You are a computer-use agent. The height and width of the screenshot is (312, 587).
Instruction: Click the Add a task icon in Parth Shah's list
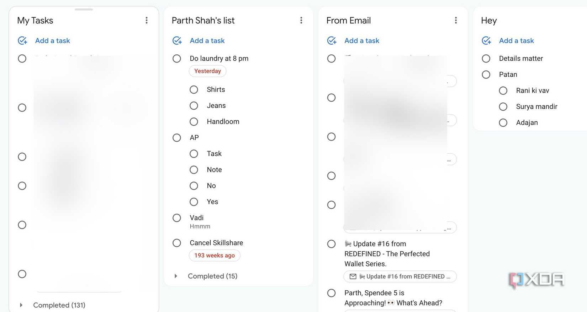point(177,40)
